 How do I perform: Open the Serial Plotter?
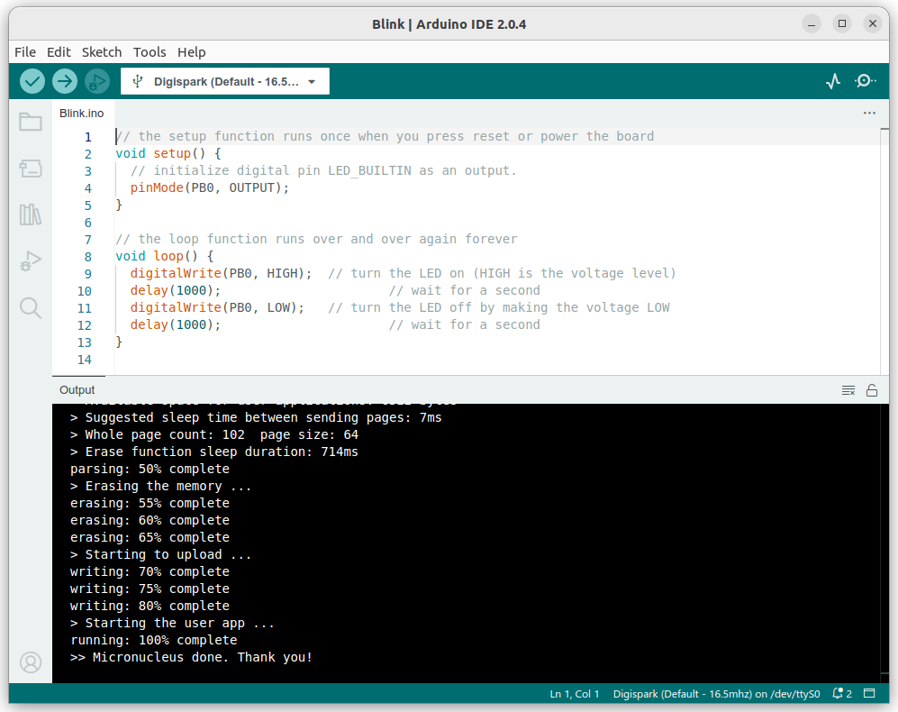coord(833,81)
